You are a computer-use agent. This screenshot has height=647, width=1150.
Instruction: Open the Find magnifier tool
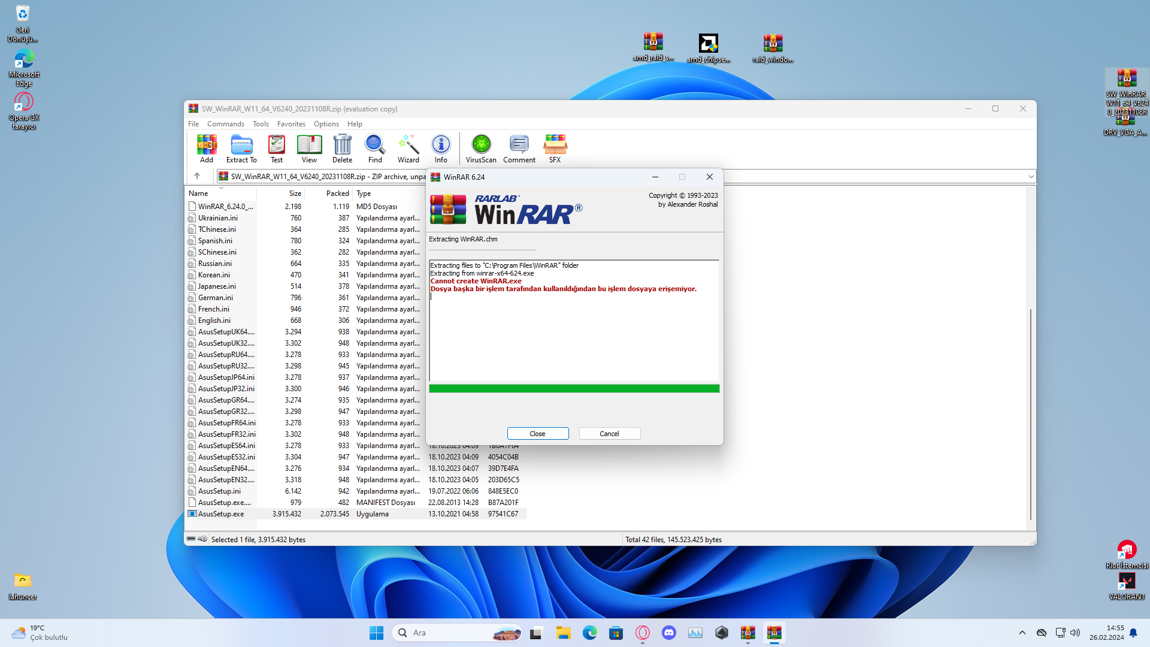pos(375,149)
